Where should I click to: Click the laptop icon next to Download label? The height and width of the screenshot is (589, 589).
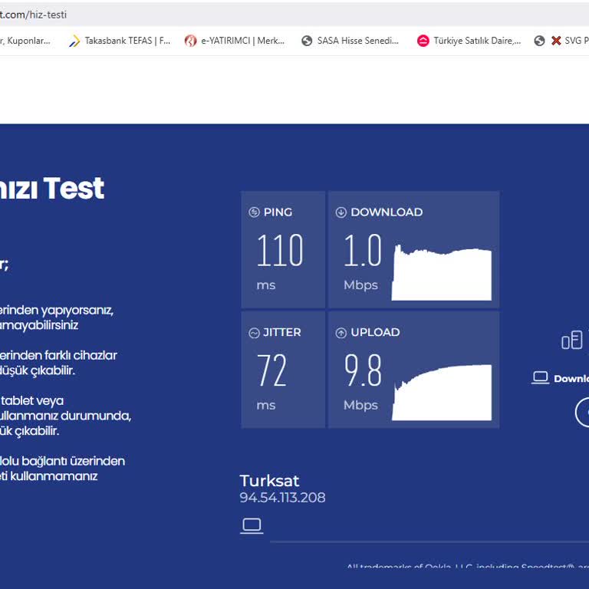(x=541, y=378)
